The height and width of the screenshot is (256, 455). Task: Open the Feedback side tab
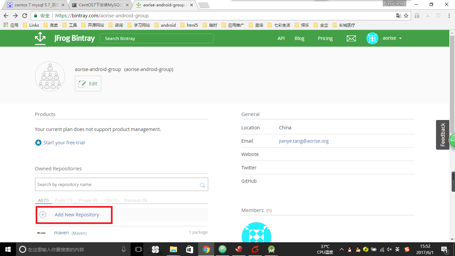click(x=443, y=135)
